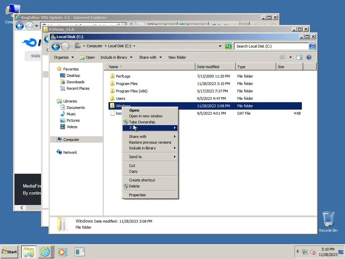345x259 pixels.
Task: Open Recent Places in Favorites
Action: click(78, 88)
